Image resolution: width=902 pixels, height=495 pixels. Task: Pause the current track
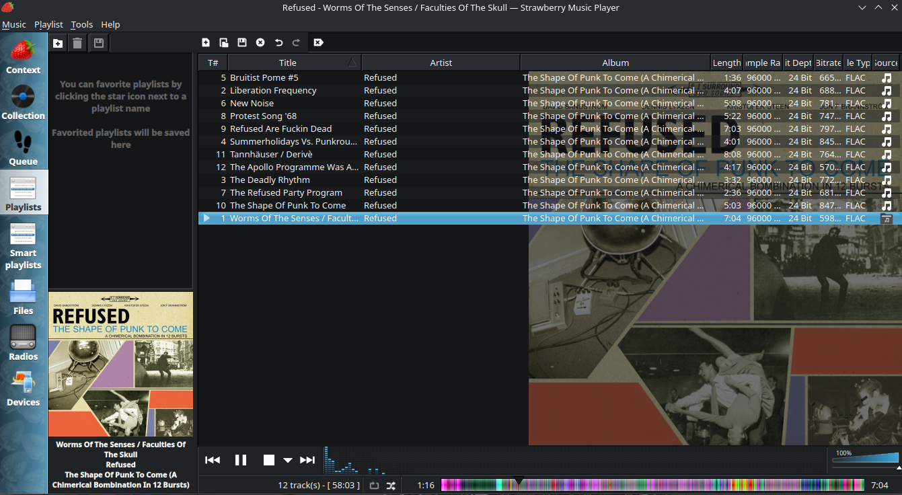coord(241,460)
